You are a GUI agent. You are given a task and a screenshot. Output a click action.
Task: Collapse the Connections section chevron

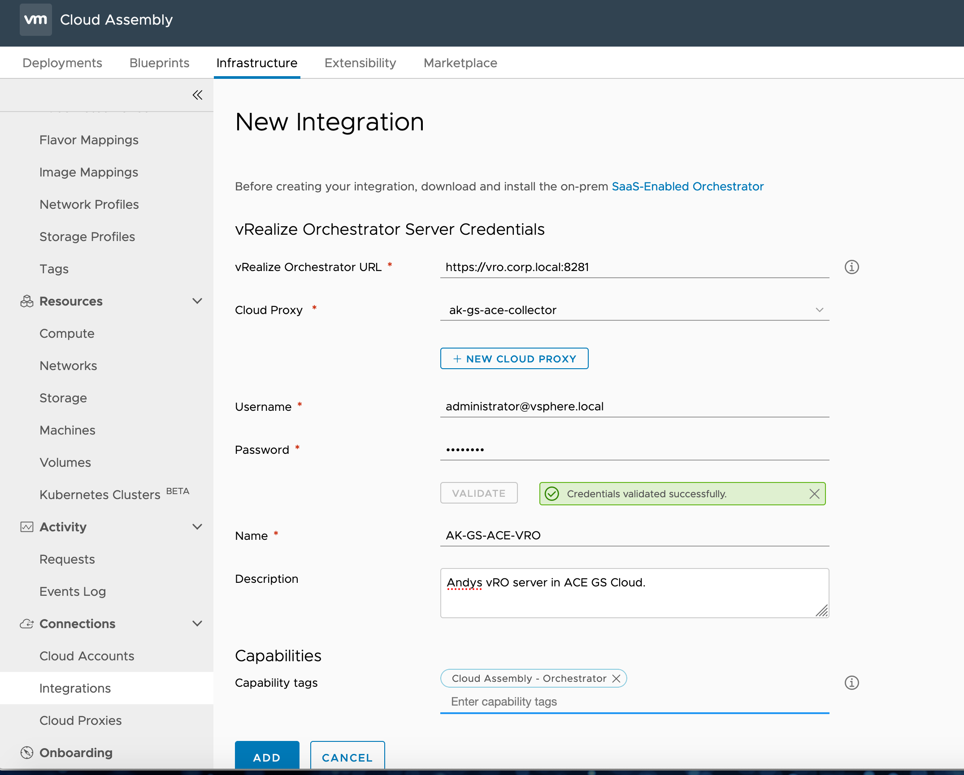[x=197, y=624]
